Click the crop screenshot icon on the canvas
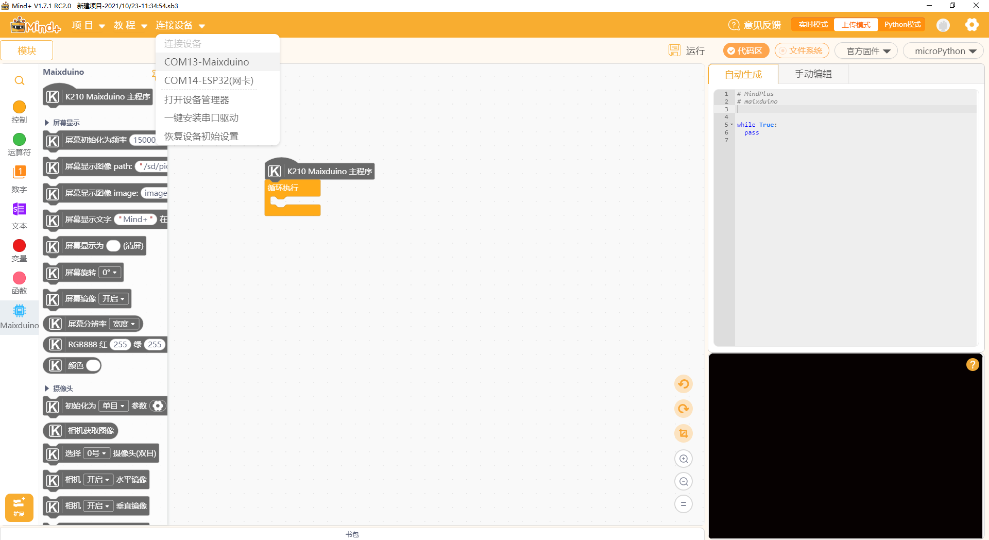The image size is (989, 540). [684, 433]
